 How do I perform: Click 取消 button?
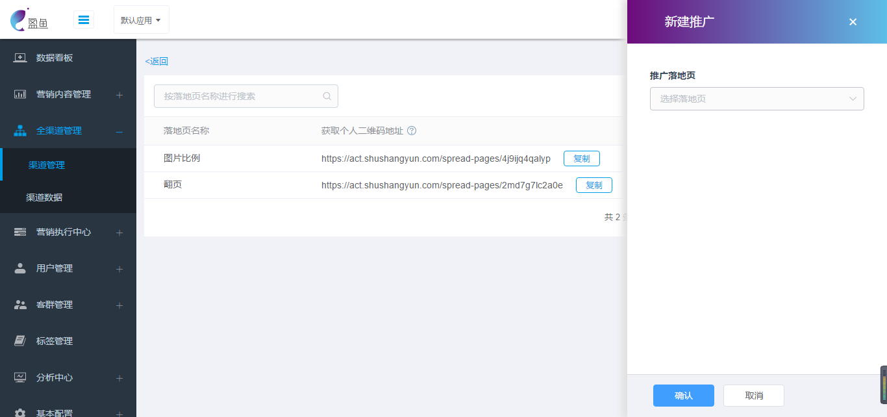[754, 396]
